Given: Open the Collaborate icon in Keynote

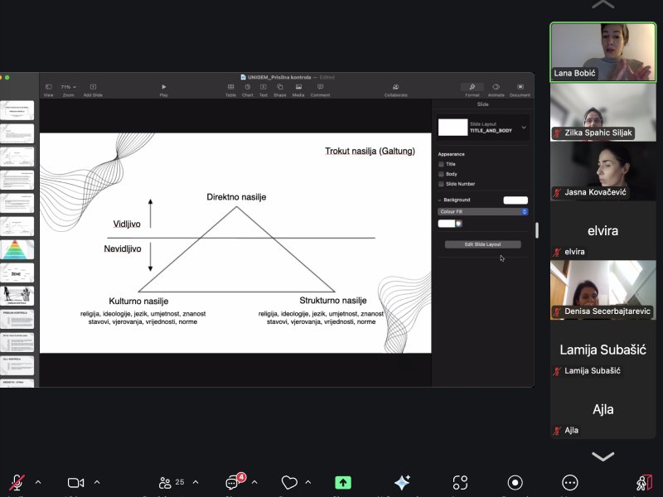Looking at the screenshot, I should click(396, 87).
